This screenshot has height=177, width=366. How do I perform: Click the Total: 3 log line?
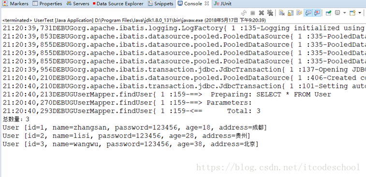pyautogui.click(x=132, y=111)
